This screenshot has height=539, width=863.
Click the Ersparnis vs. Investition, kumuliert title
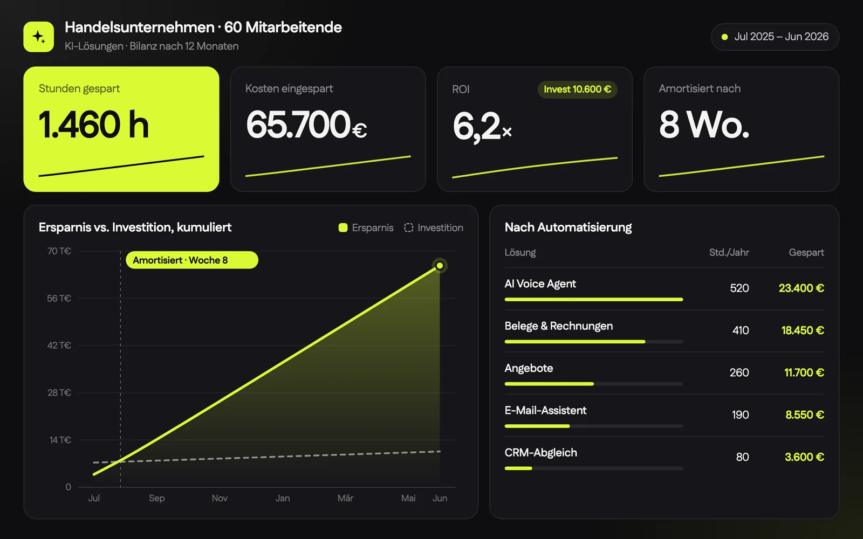tap(135, 227)
